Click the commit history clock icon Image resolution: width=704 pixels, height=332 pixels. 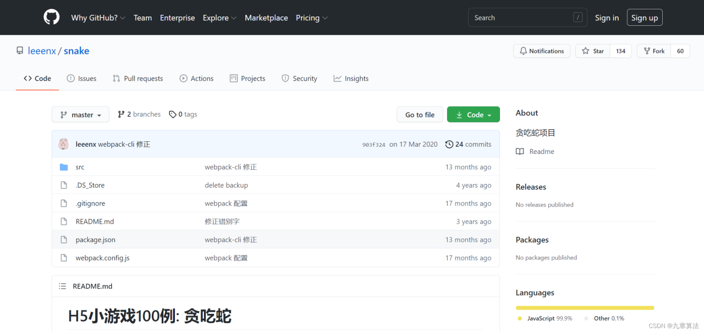coord(449,145)
